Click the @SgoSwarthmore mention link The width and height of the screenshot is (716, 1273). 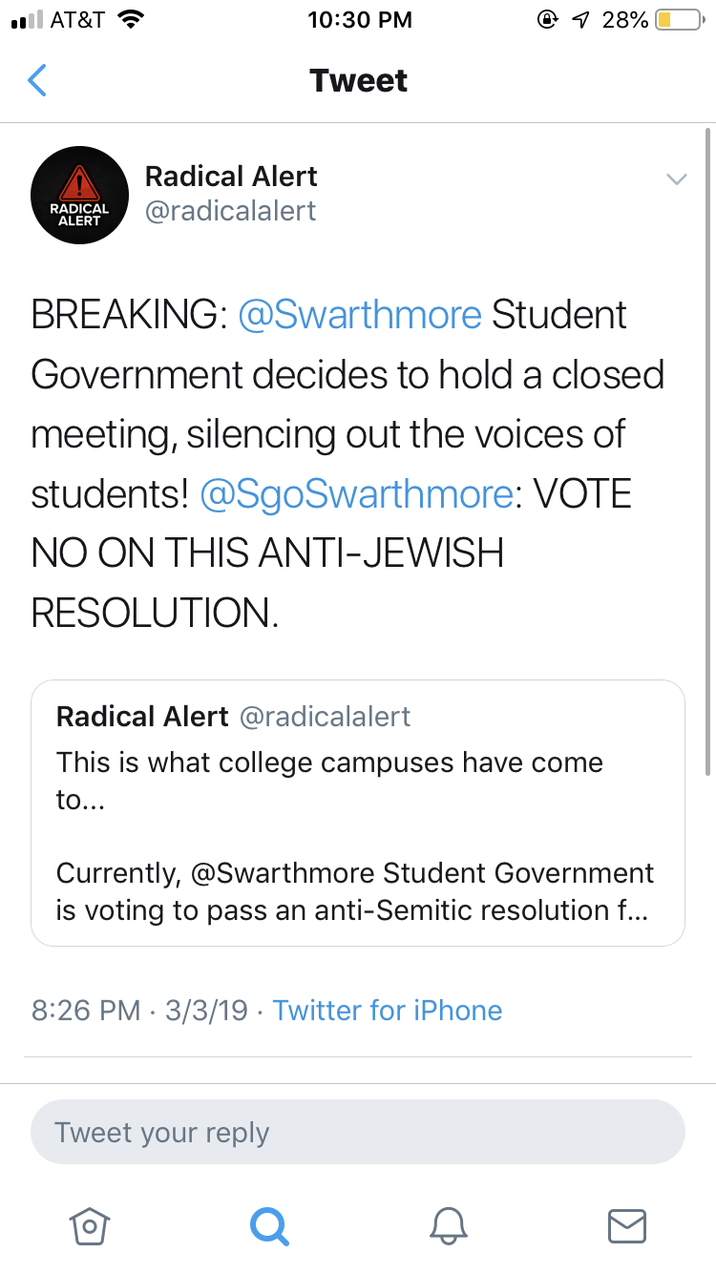click(356, 493)
